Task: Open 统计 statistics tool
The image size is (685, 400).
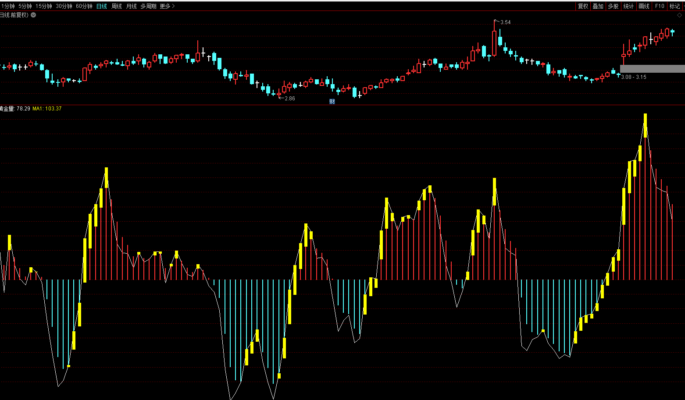Action: point(628,6)
